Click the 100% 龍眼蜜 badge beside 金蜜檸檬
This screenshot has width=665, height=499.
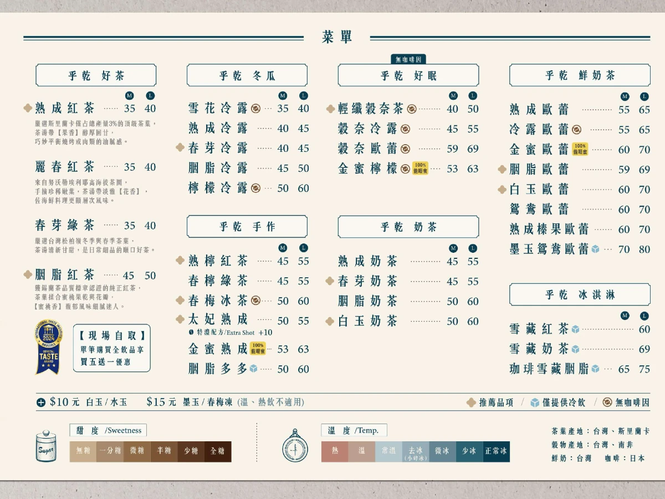coord(420,169)
